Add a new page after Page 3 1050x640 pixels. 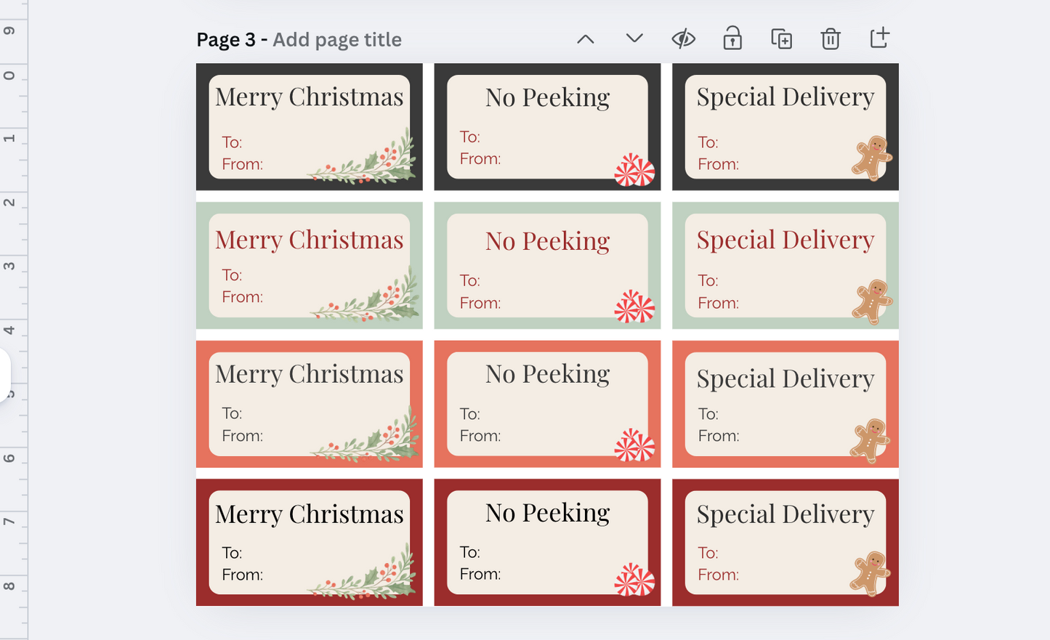[x=879, y=39]
